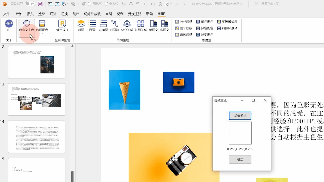Open the file name save location dropdown
Viewport: 324px width, 182px height.
pos(242,4)
